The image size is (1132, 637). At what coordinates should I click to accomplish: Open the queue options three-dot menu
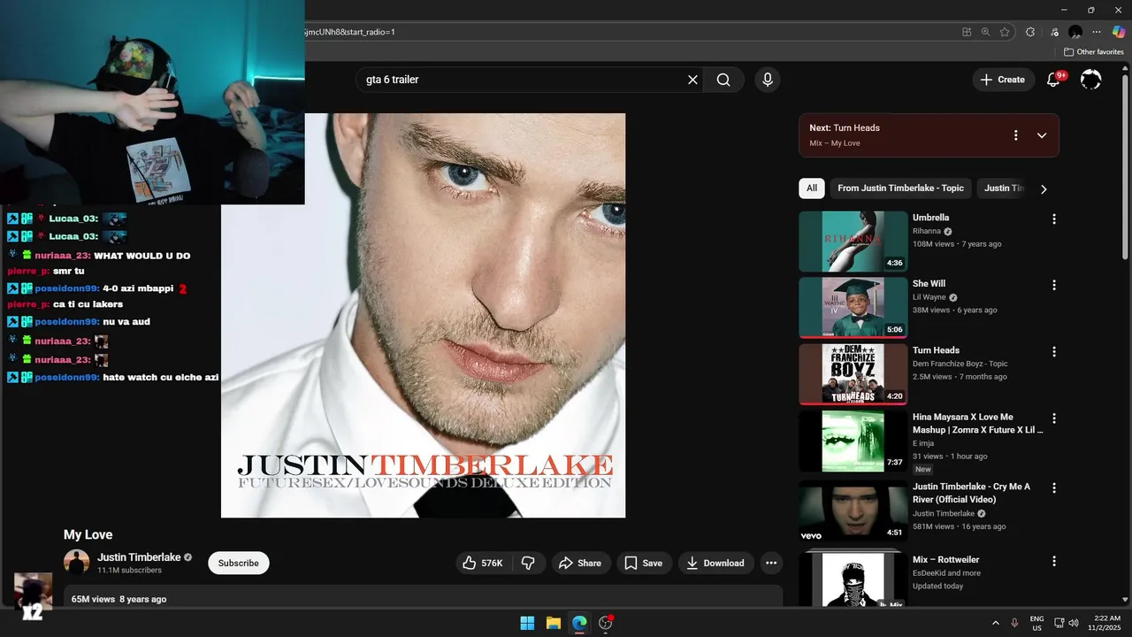[1015, 135]
